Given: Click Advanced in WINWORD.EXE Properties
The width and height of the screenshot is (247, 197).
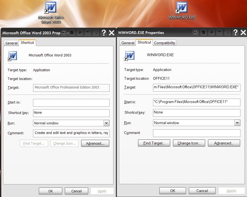Looking at the screenshot, I should click(x=224, y=143).
